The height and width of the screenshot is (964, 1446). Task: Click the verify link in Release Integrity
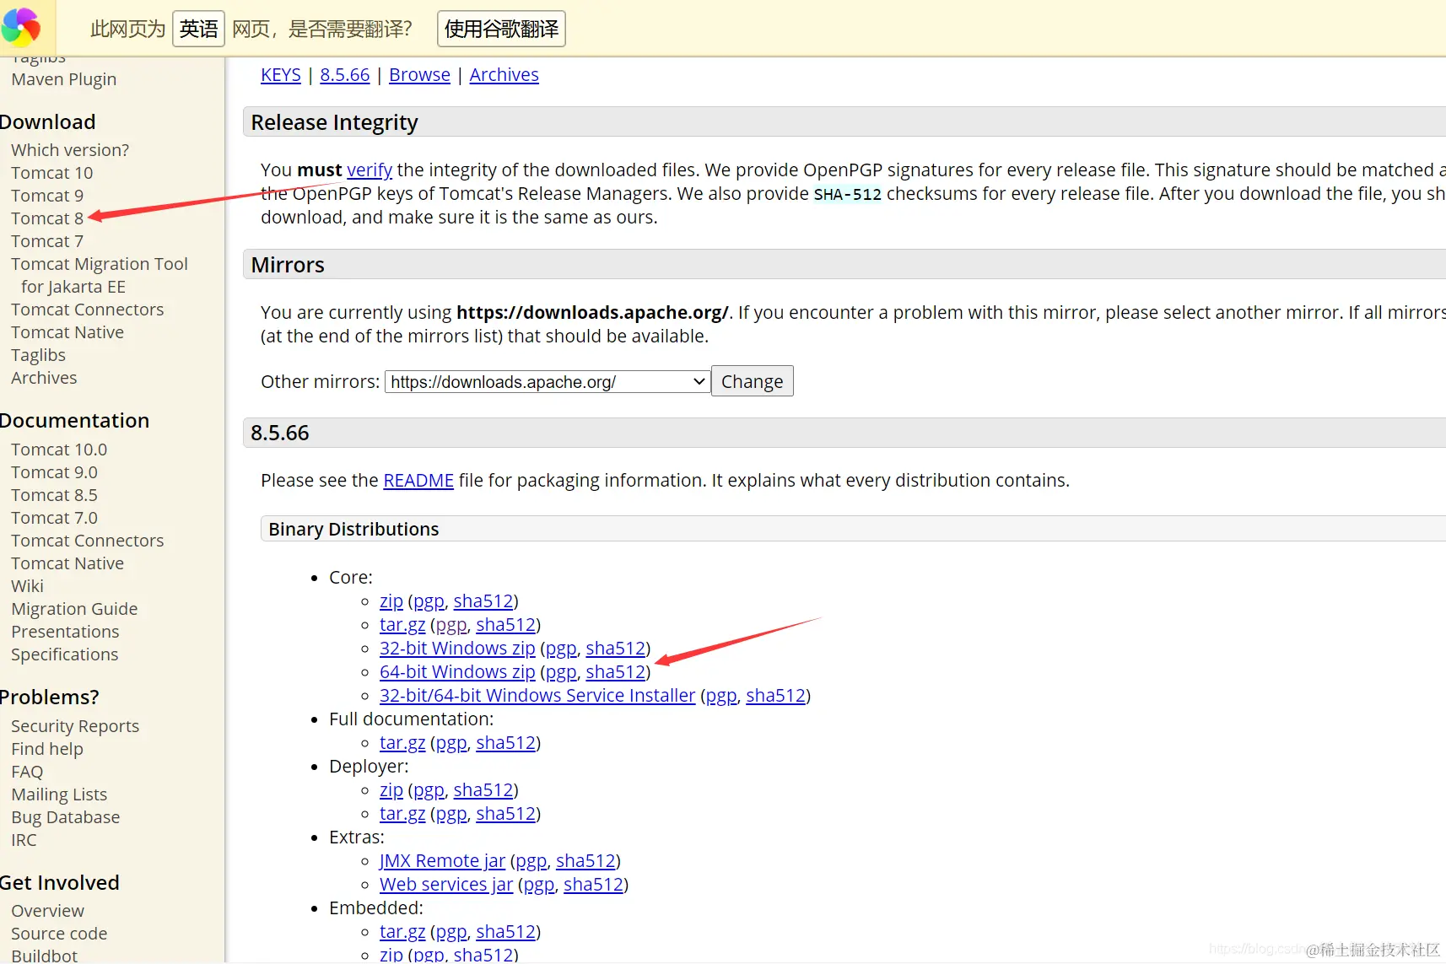pos(370,170)
